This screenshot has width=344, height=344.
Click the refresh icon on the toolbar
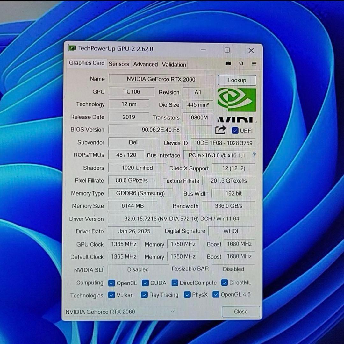[x=241, y=64]
